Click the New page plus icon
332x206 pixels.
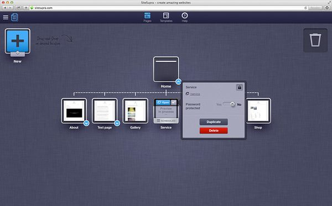[x=18, y=41]
